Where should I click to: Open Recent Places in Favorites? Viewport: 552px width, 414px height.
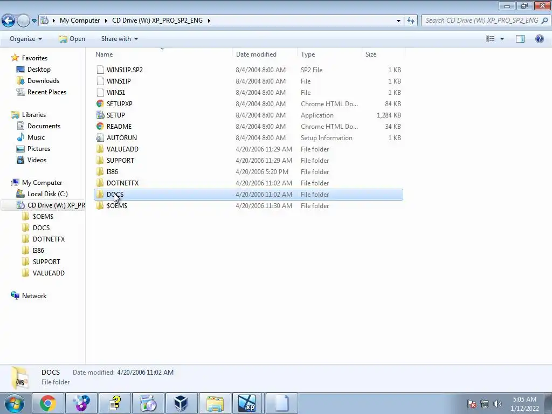pos(47,92)
